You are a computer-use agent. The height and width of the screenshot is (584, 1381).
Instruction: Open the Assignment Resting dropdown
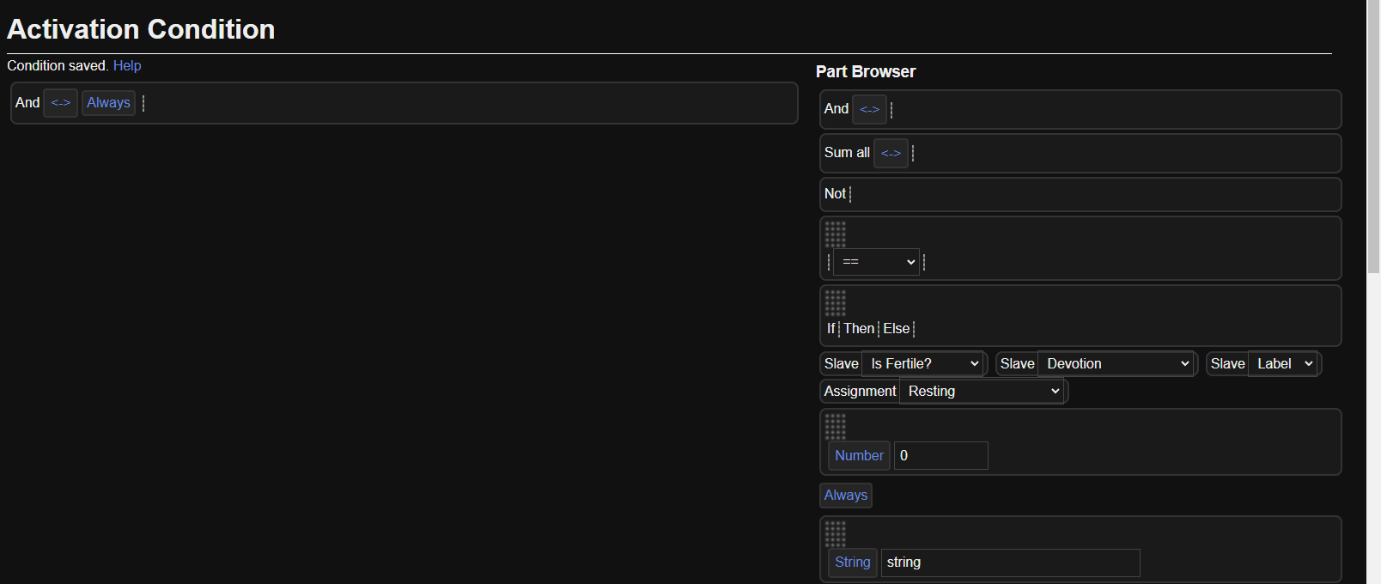click(x=983, y=392)
